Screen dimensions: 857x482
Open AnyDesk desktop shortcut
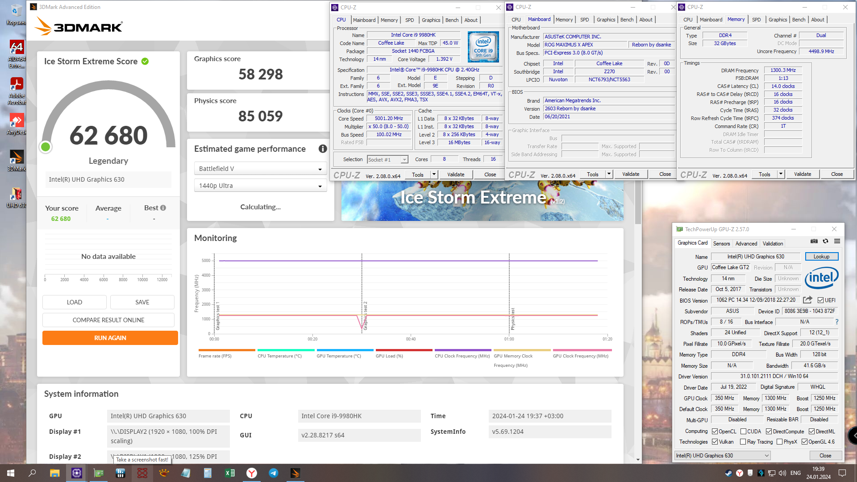point(17,124)
